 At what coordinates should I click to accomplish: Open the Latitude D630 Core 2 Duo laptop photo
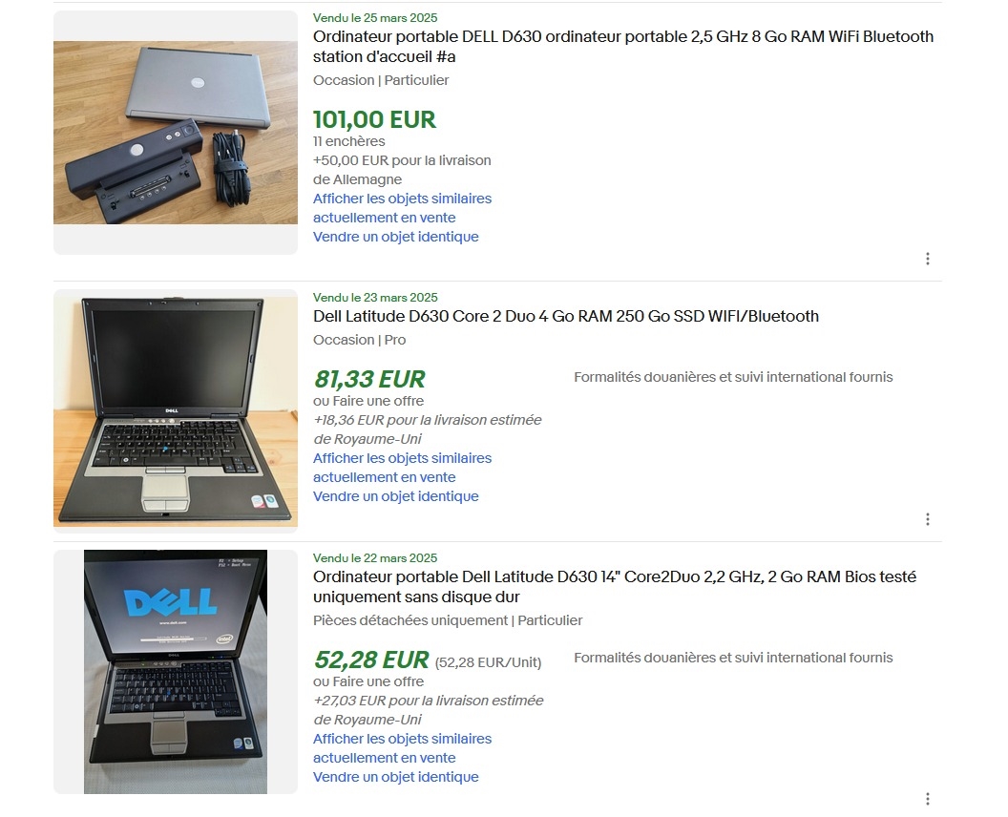coord(176,411)
